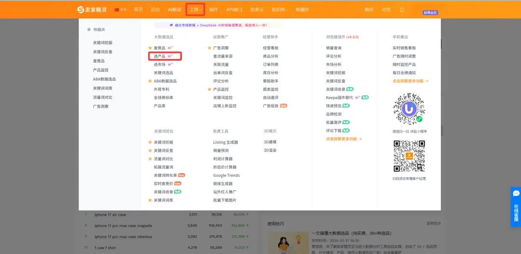The width and height of the screenshot is (521, 254).
Task: Open API接口 in the top navigation
Action: [234, 10]
